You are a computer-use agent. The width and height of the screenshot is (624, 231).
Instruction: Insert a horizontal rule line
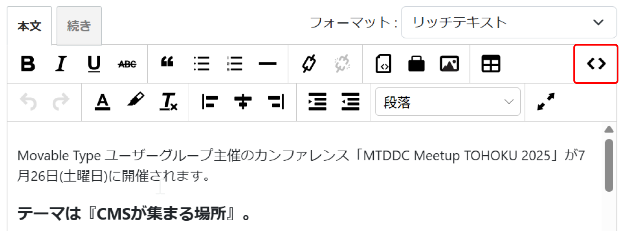tap(268, 64)
